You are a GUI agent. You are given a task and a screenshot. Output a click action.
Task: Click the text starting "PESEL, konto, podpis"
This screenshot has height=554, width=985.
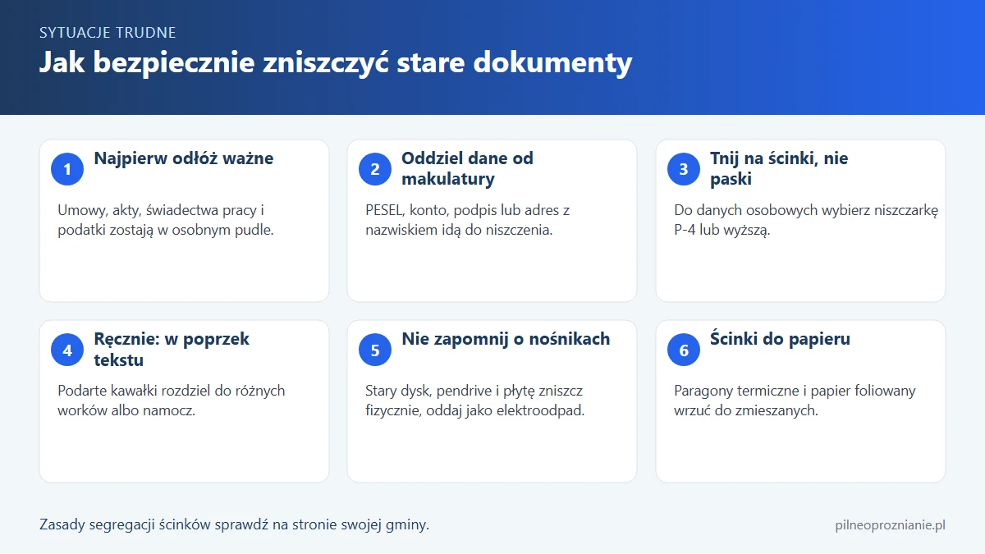coord(467,220)
